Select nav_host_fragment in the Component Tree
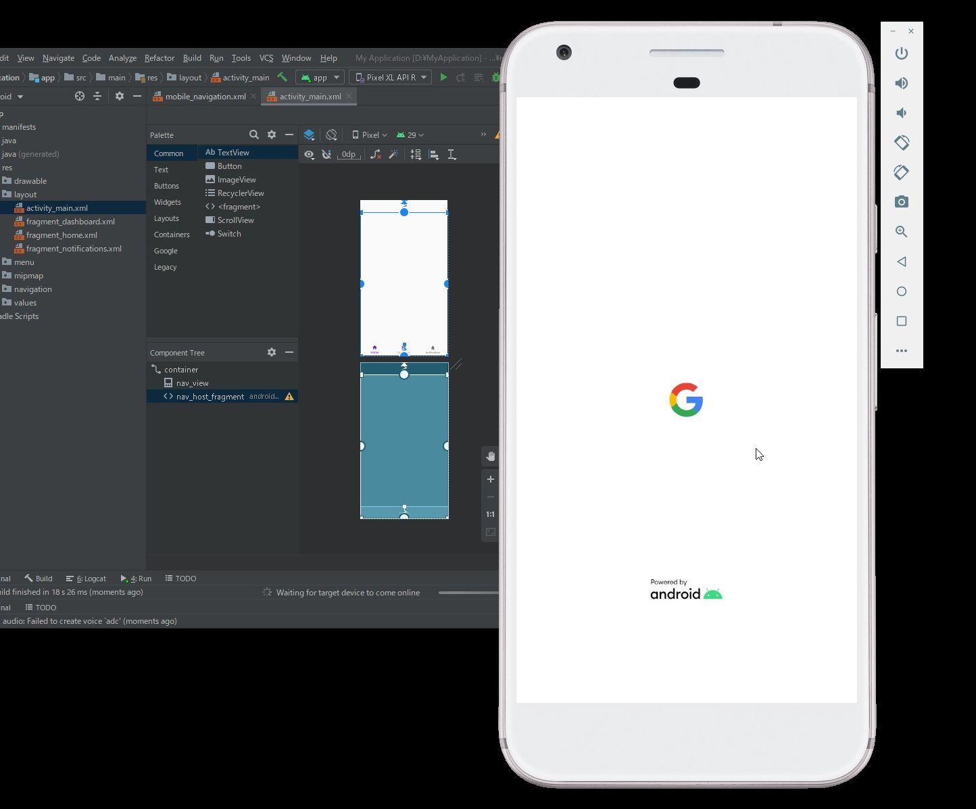 (x=211, y=396)
